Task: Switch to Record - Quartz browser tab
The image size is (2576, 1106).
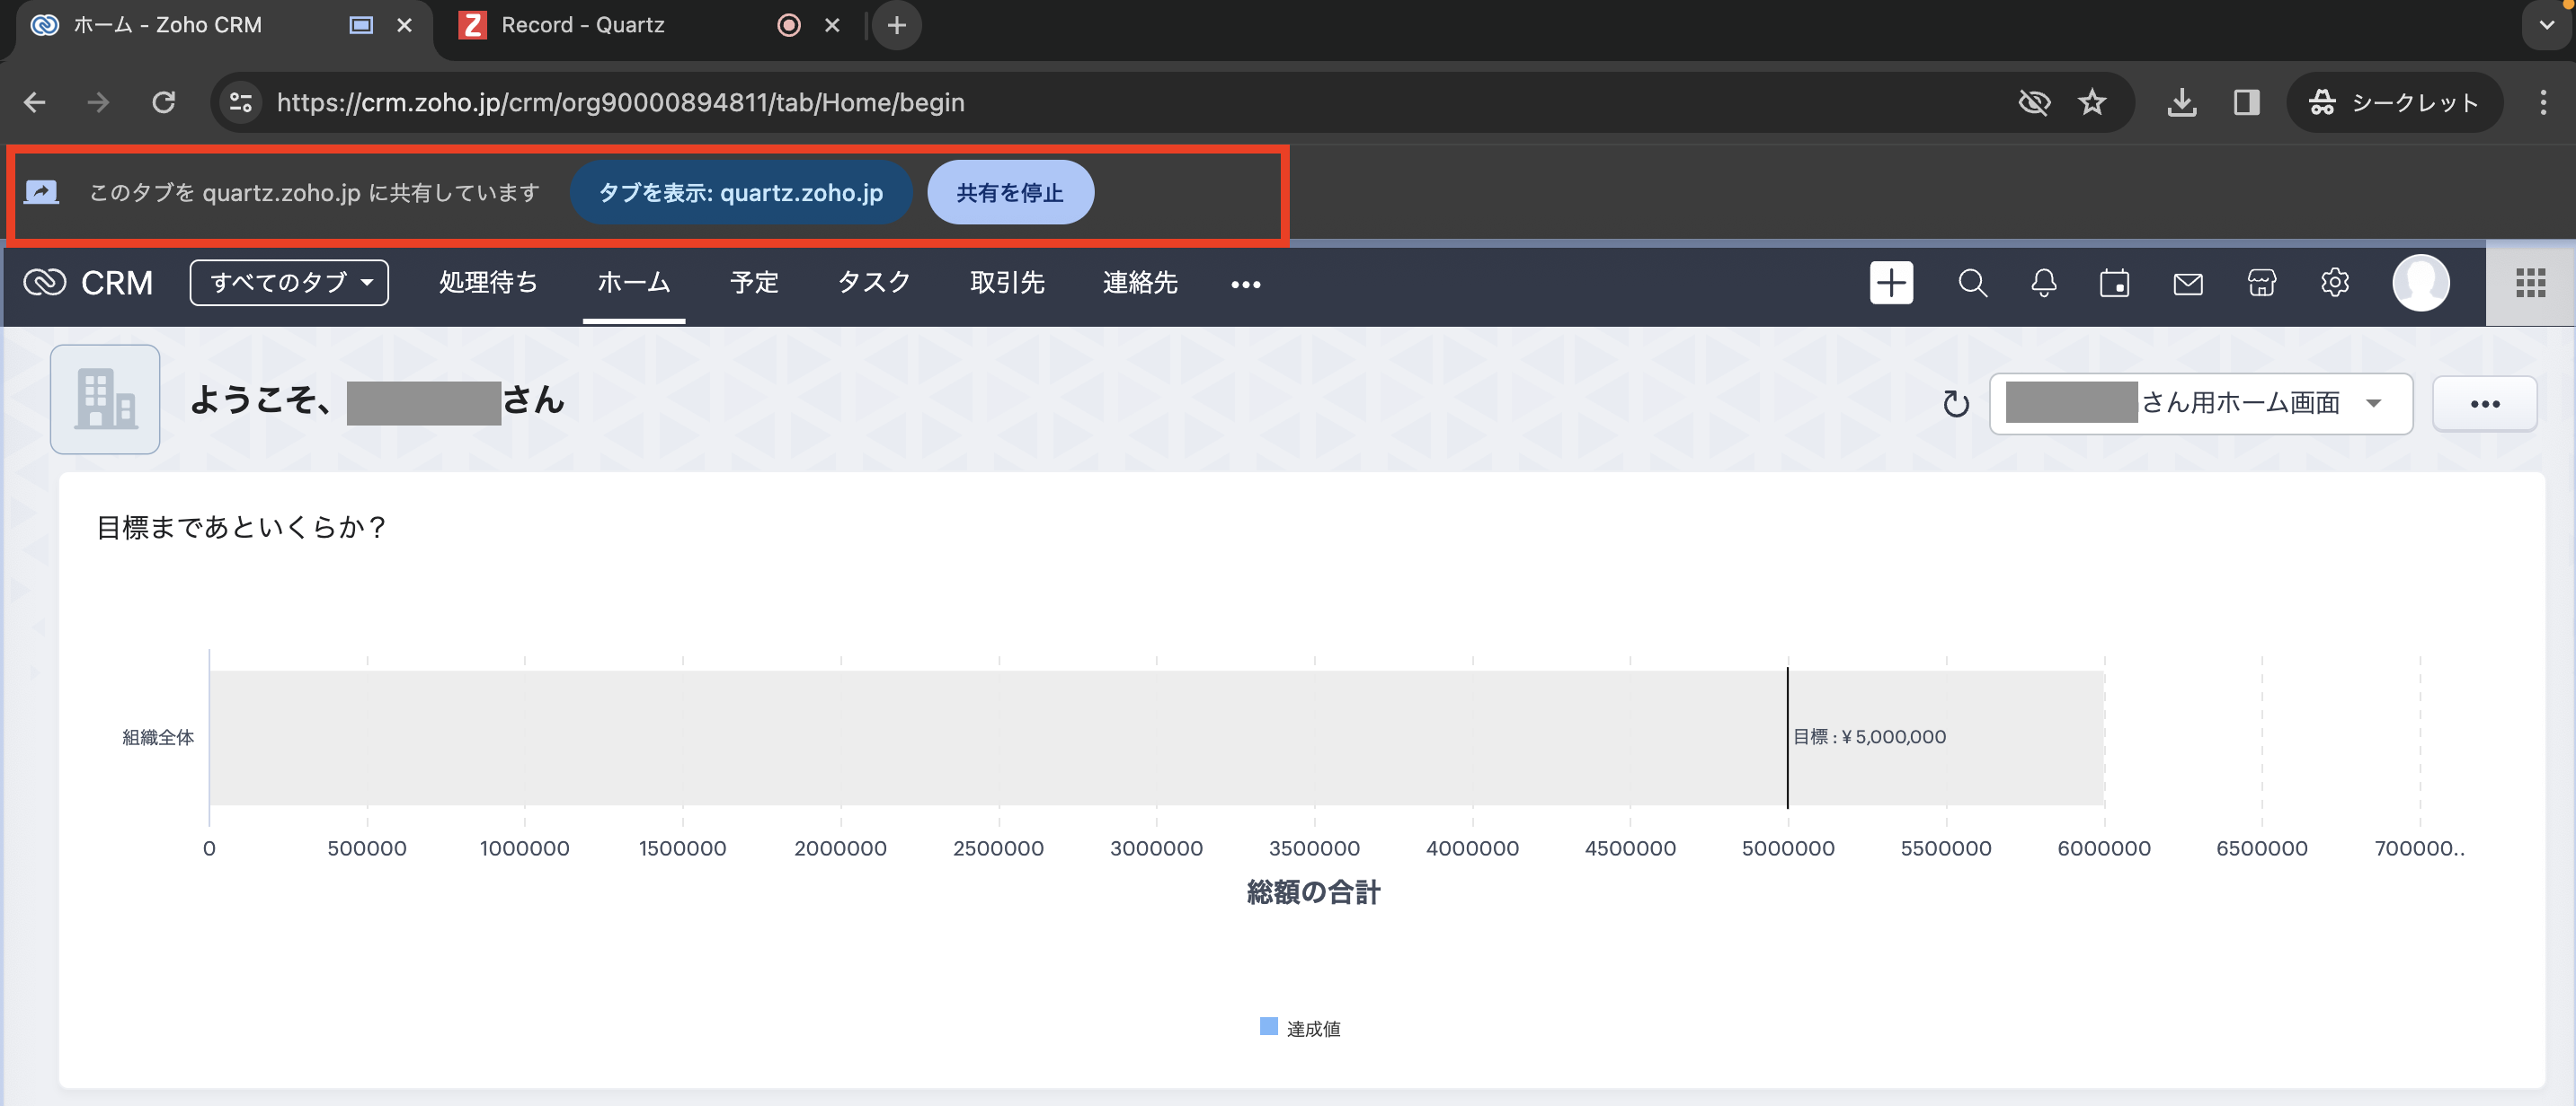Action: pos(582,25)
